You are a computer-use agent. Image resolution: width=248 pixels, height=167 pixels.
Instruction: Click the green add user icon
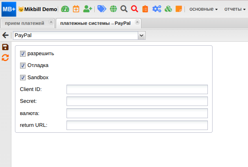tap(87, 9)
